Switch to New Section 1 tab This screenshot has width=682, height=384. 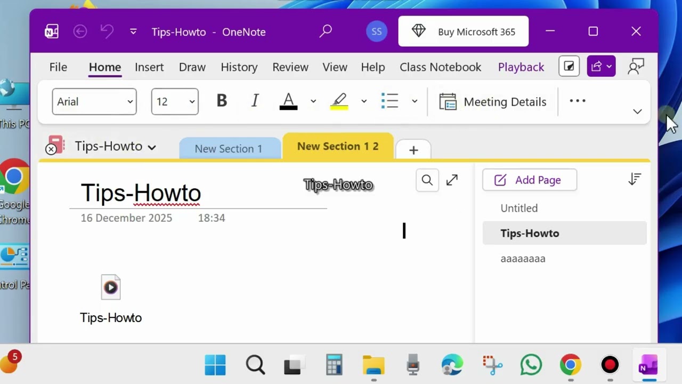coord(229,149)
